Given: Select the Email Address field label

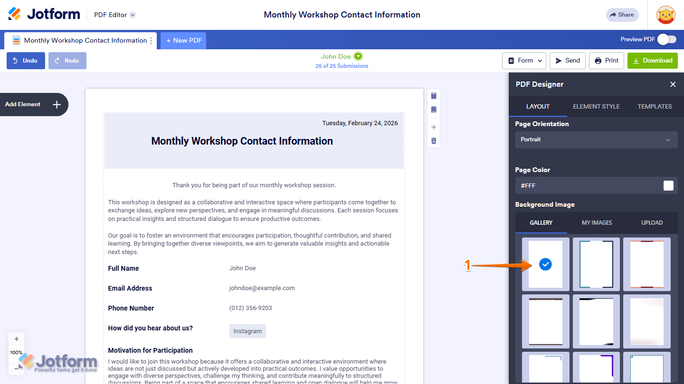Looking at the screenshot, I should pos(130,288).
